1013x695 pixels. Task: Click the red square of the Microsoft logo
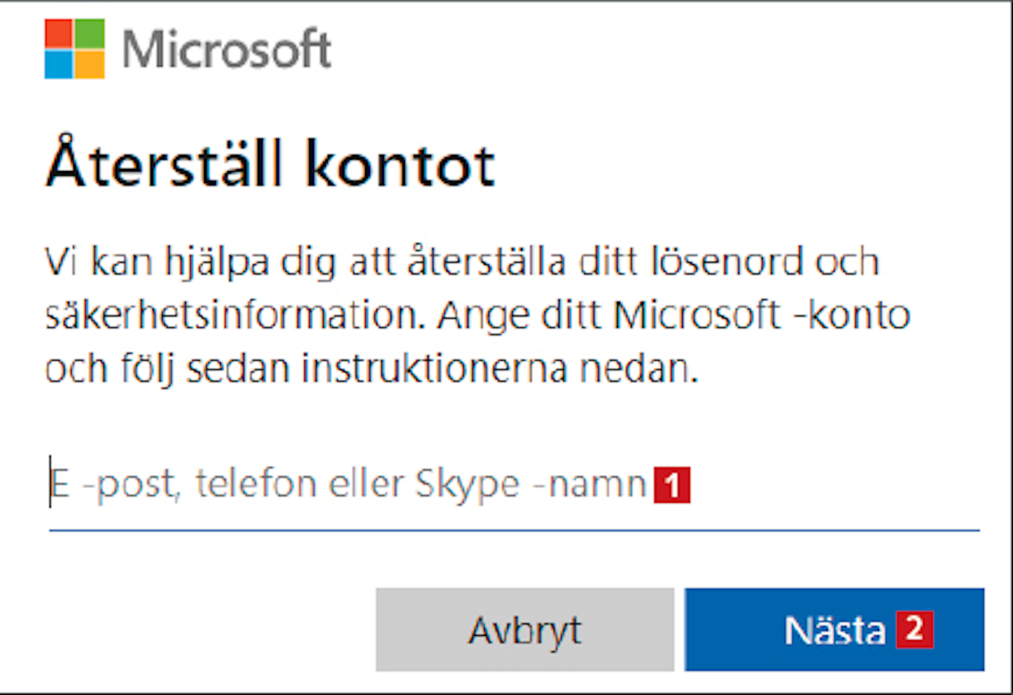[59, 33]
